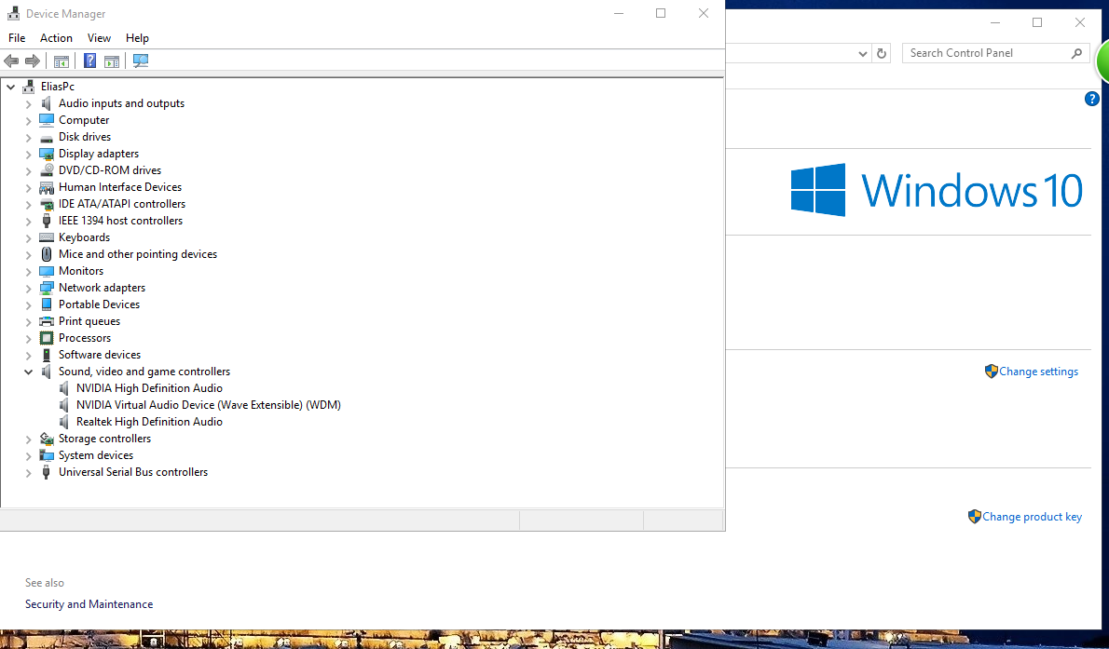Select the DVD/CD-ROM drives label

[x=110, y=170]
